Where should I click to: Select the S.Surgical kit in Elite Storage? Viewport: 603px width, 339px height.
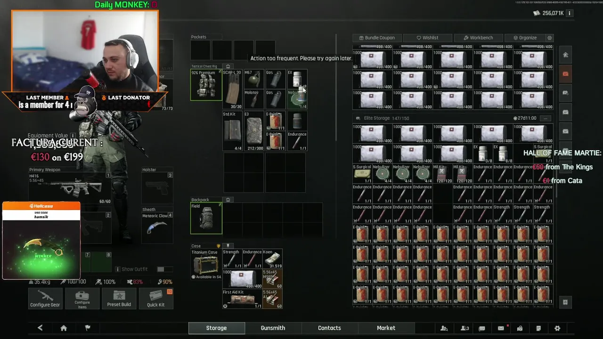pos(362,173)
